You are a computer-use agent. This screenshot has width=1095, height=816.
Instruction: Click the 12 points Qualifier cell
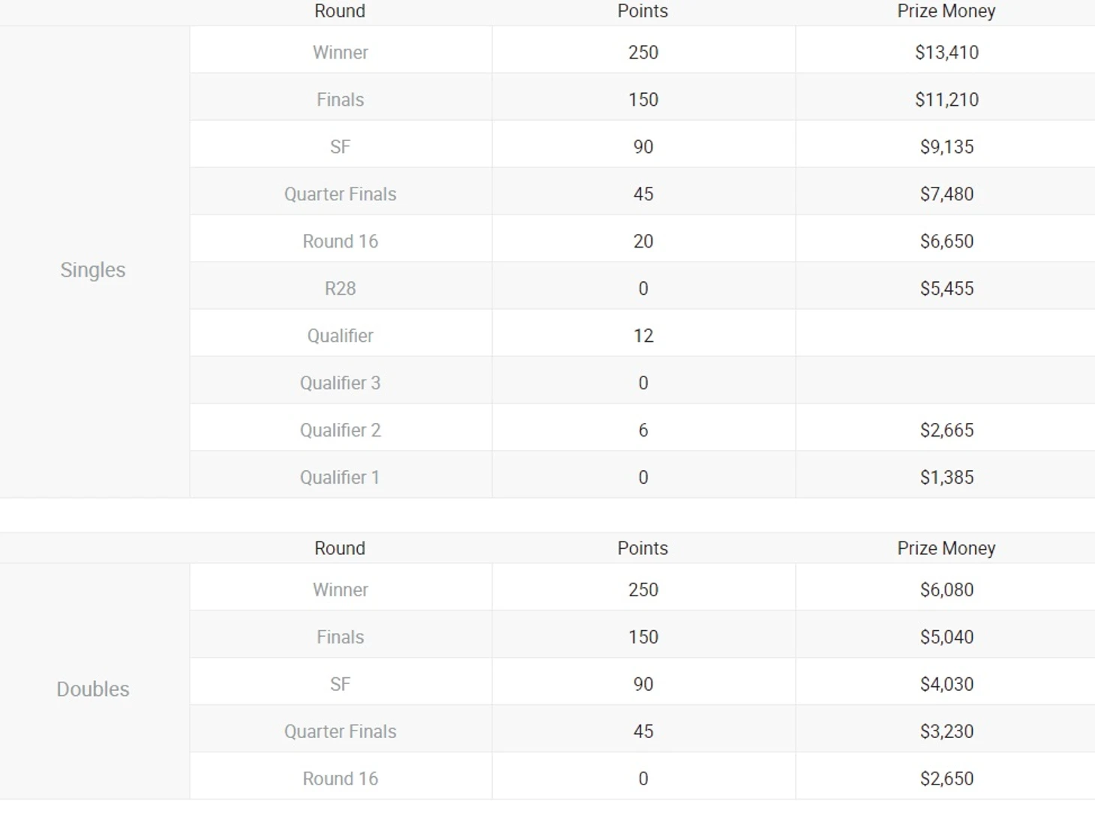point(643,336)
